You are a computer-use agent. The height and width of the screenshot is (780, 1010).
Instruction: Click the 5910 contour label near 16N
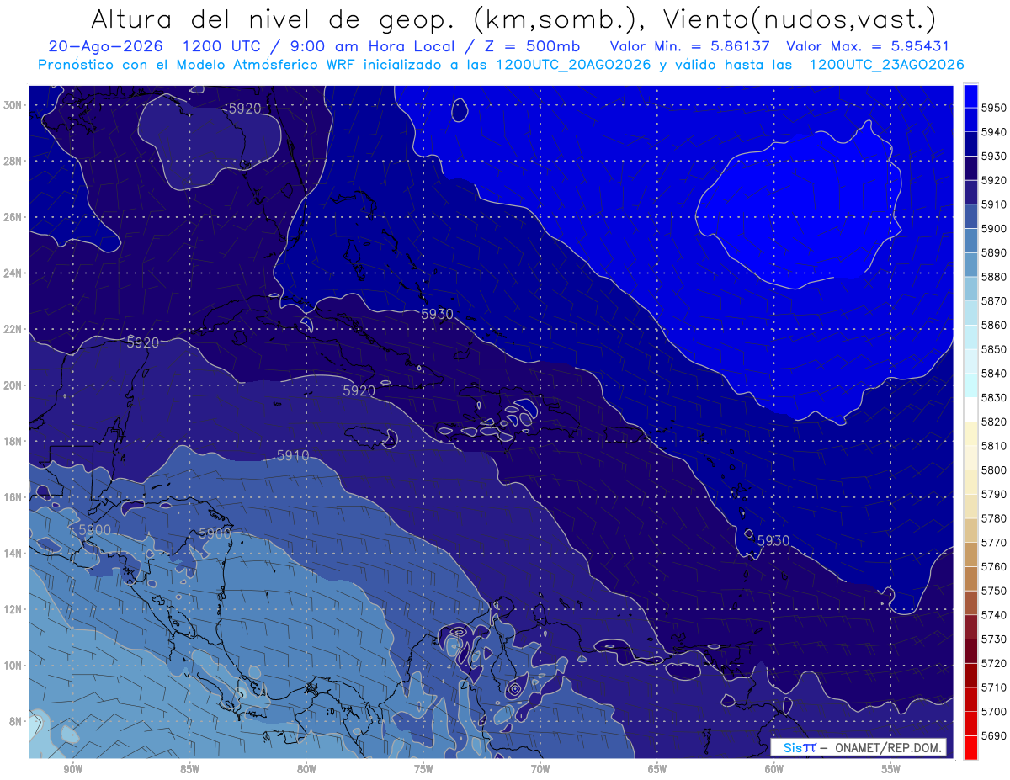pyautogui.click(x=293, y=456)
